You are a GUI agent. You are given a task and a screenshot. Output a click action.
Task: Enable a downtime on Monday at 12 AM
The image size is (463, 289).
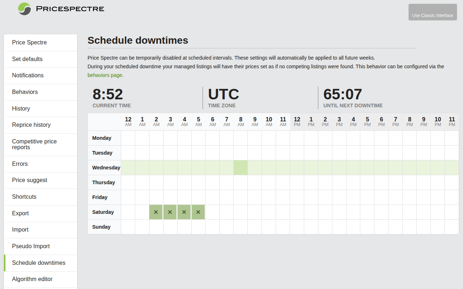pos(128,138)
